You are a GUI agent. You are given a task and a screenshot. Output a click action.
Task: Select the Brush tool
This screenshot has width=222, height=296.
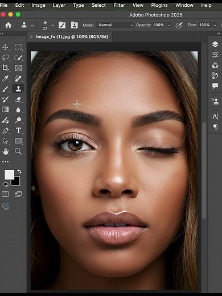coord(5,89)
